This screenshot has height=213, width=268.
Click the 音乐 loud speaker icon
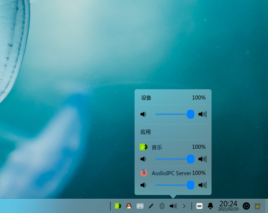pyautogui.click(x=202, y=159)
